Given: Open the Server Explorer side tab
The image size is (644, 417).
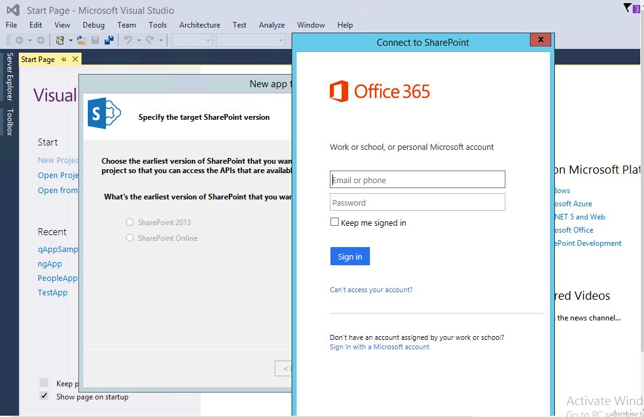Looking at the screenshot, I should (10, 77).
